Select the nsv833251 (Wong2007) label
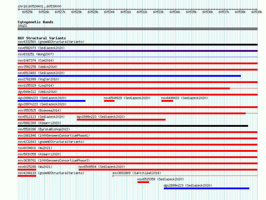The width and height of the screenshot is (266, 200). tap(36, 54)
